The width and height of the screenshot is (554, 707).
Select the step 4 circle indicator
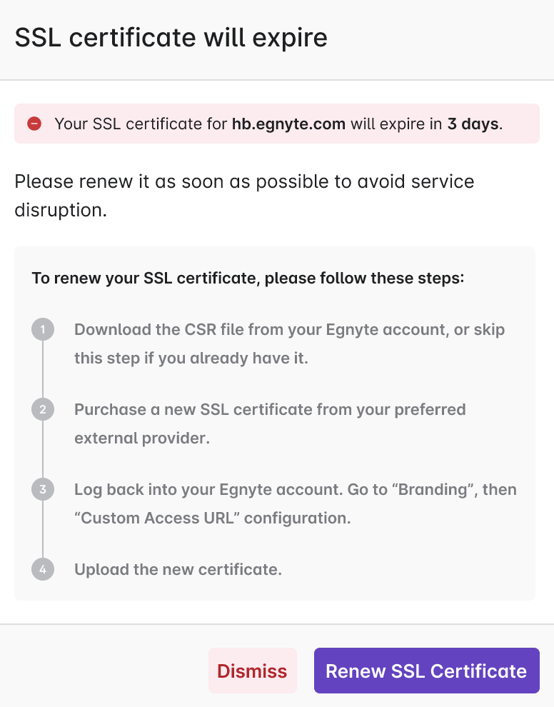pyautogui.click(x=42, y=569)
